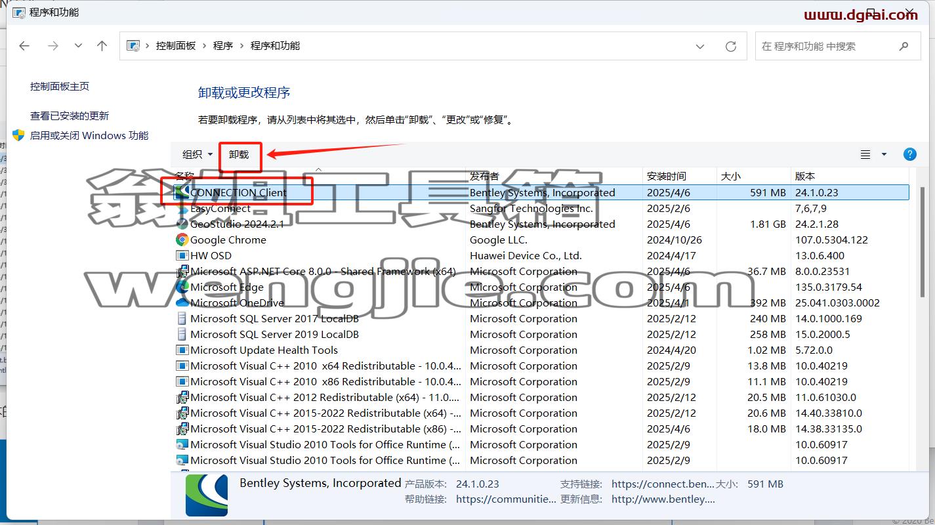Image resolution: width=935 pixels, height=525 pixels.
Task: Open support link https://connect.ben...
Action: (663, 484)
